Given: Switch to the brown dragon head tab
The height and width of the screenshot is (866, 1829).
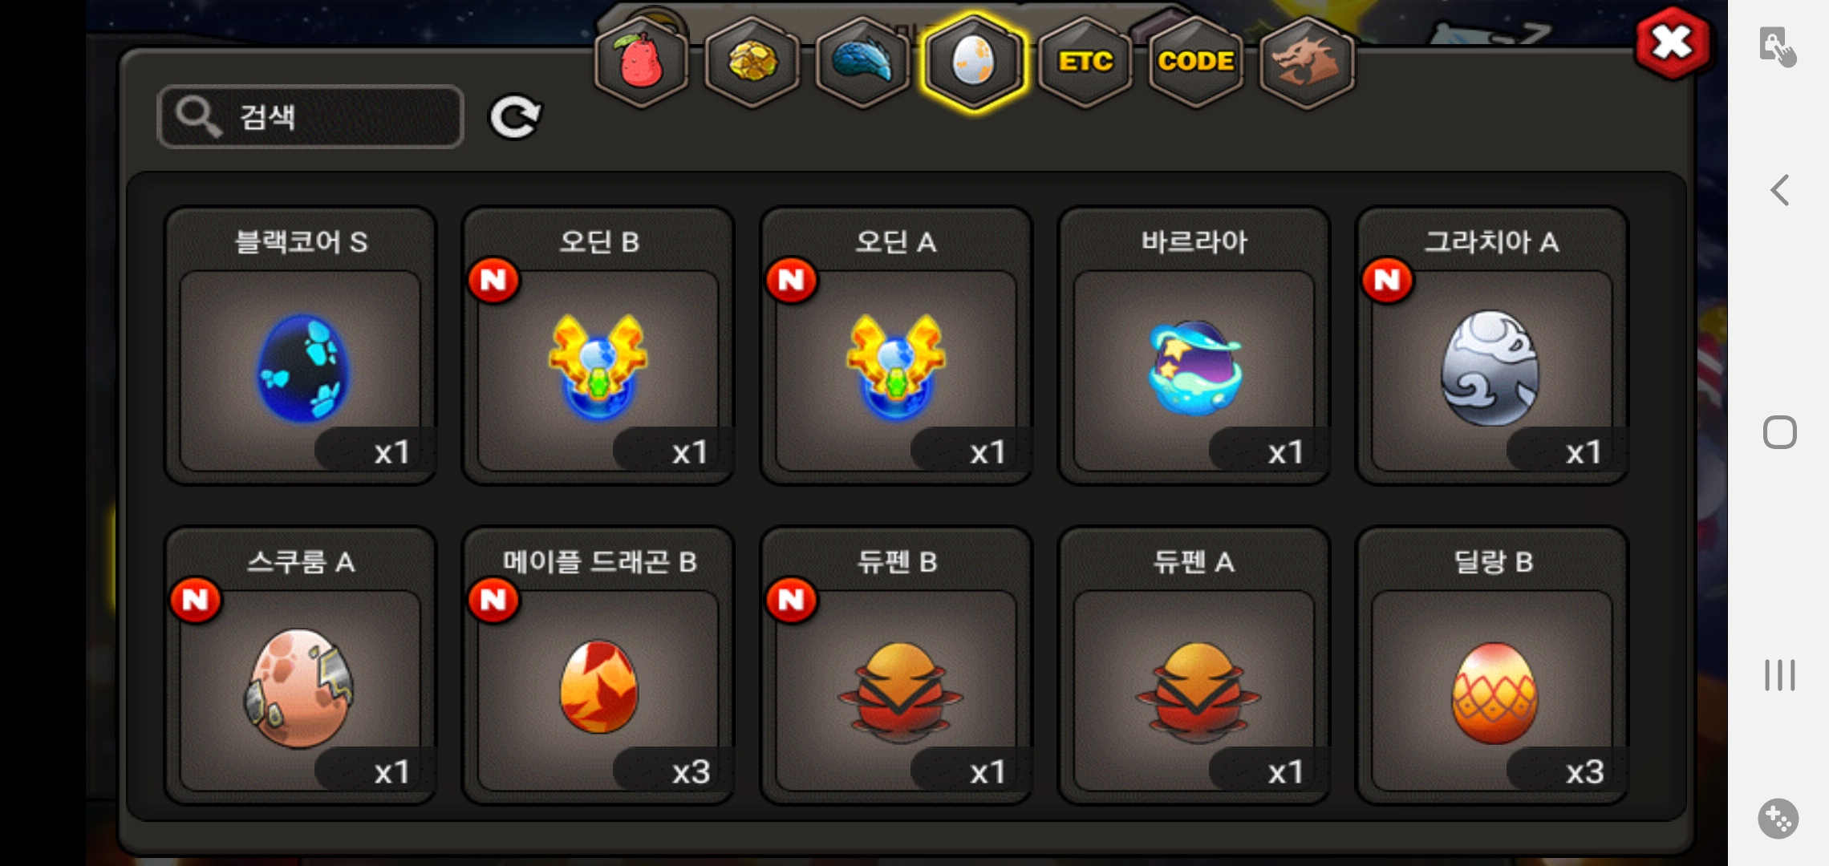Looking at the screenshot, I should (x=1307, y=62).
